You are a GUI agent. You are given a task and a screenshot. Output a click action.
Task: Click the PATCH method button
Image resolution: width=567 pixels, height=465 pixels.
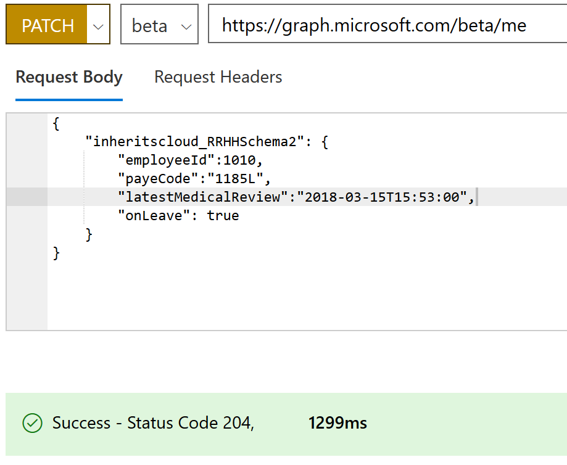tap(48, 25)
